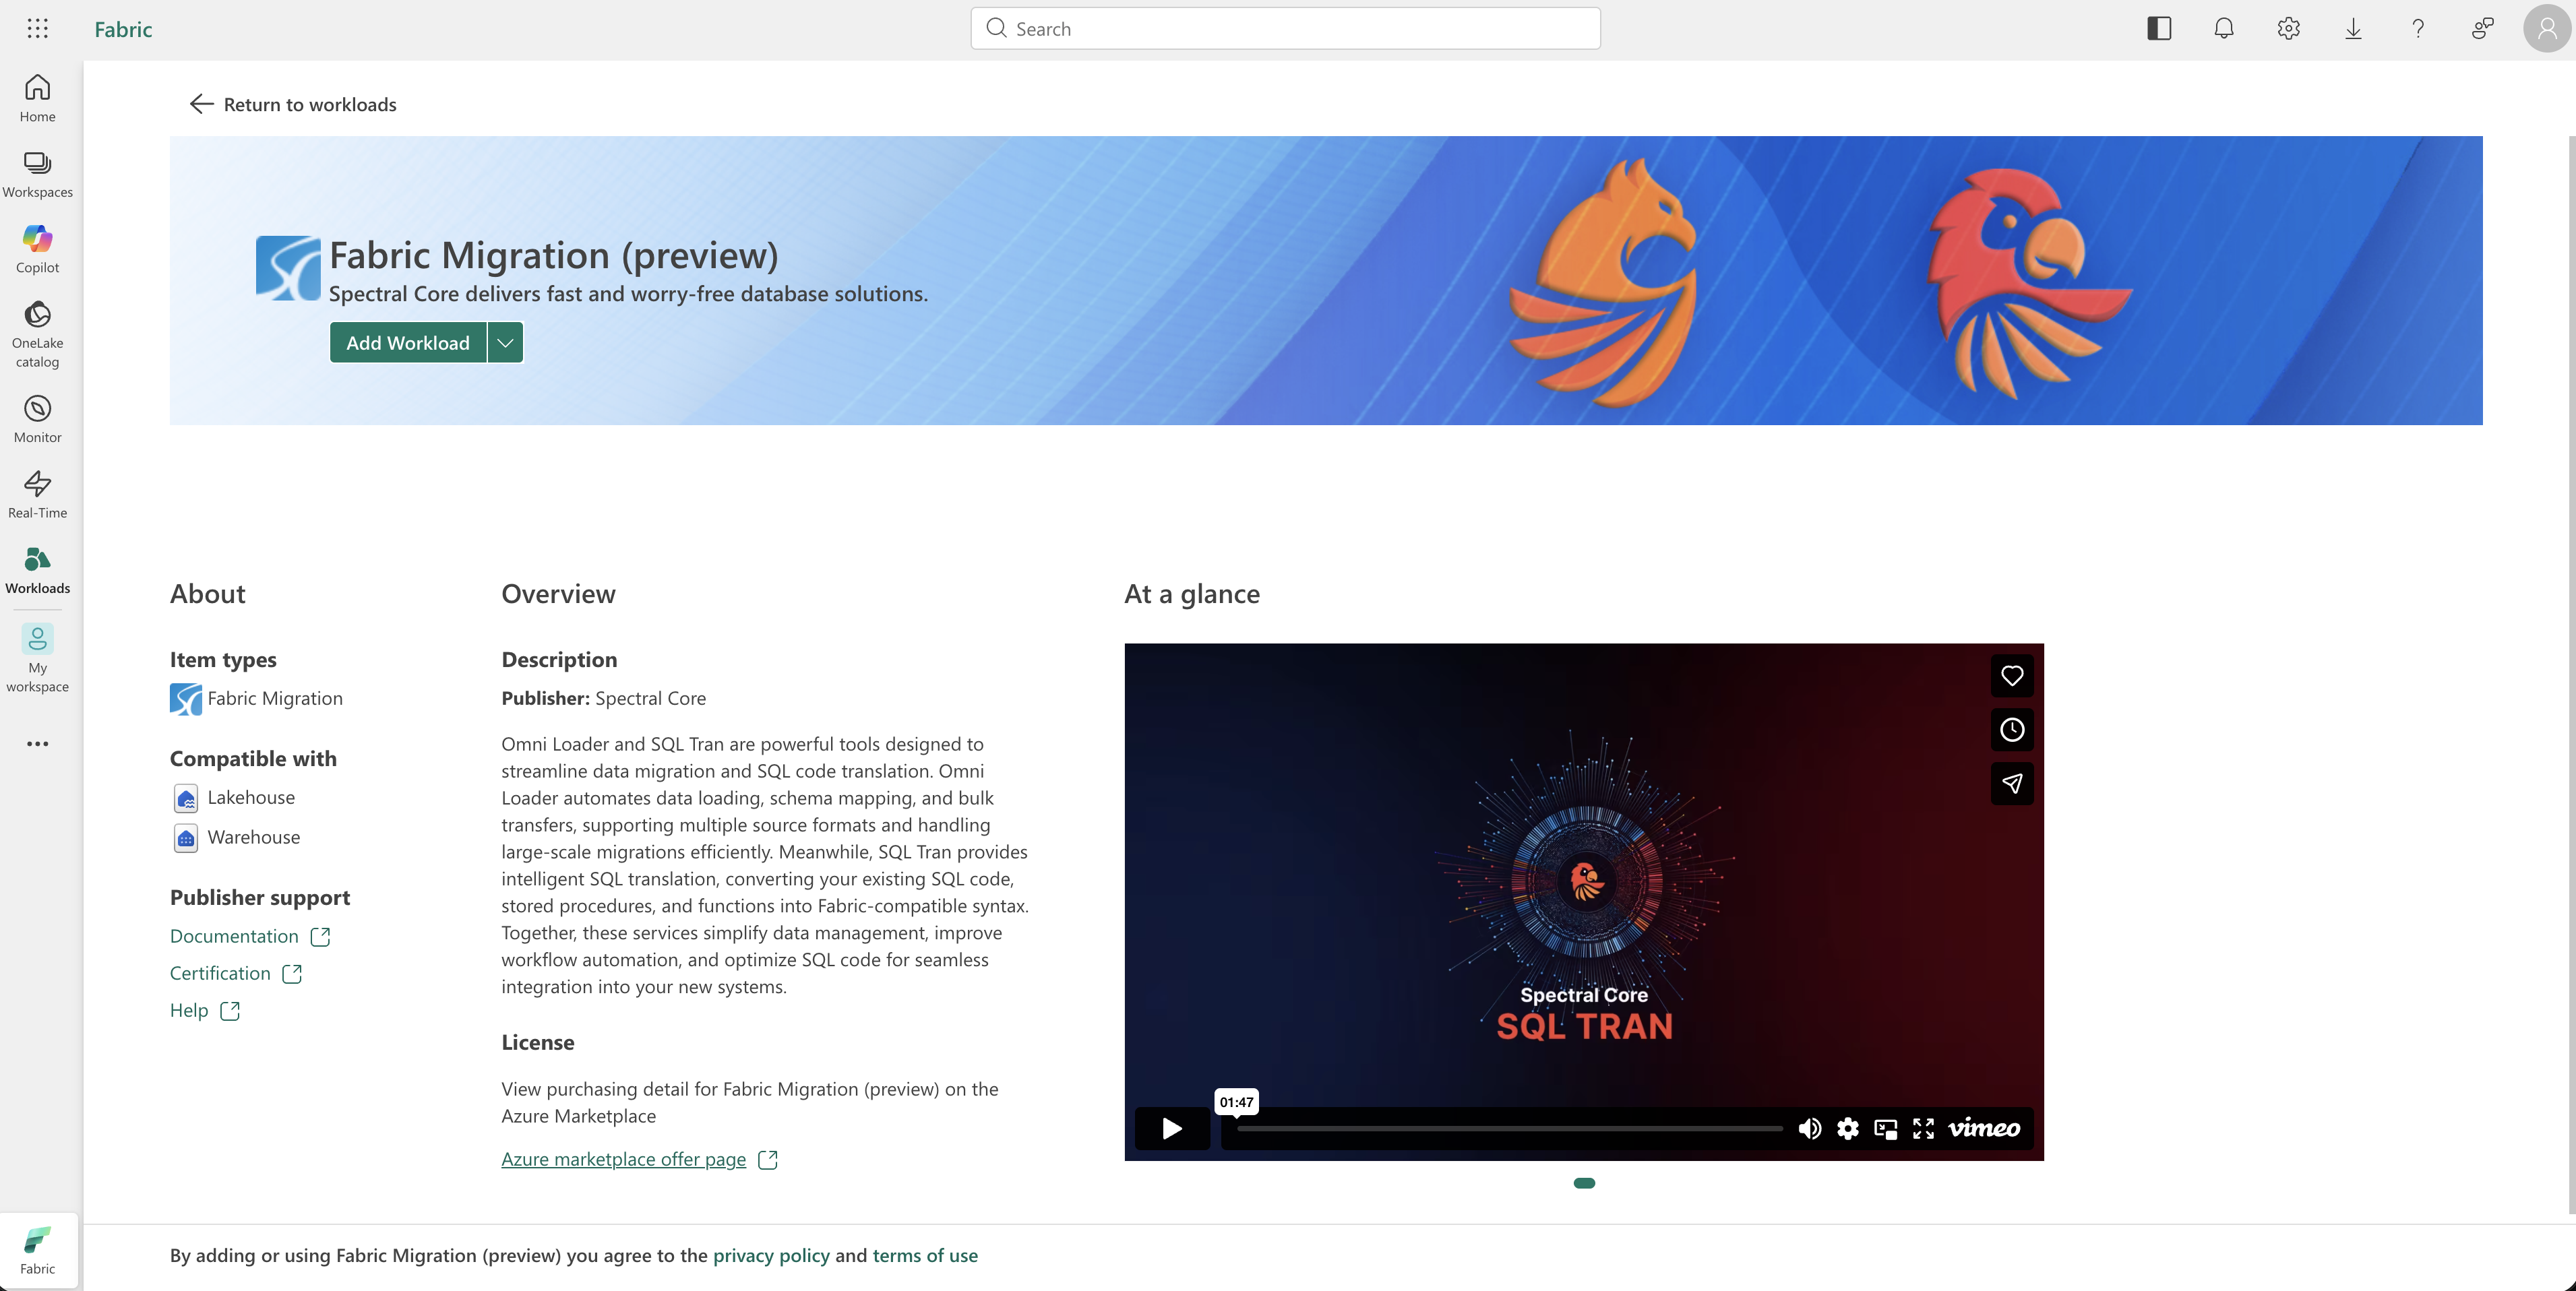
Task: Go to Home in the sidebar
Action: tap(37, 97)
